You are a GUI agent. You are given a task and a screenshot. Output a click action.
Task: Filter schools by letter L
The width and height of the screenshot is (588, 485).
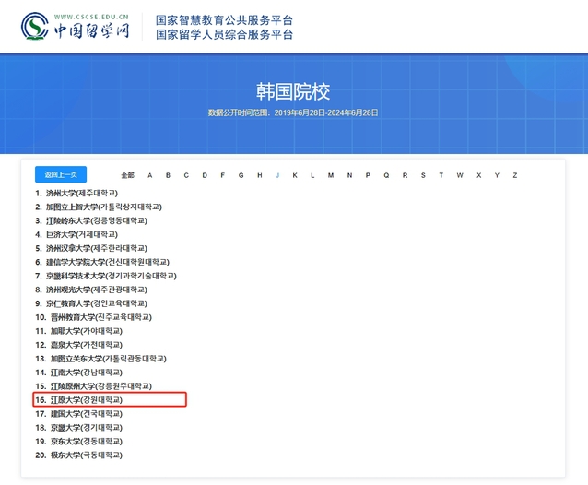coord(312,175)
